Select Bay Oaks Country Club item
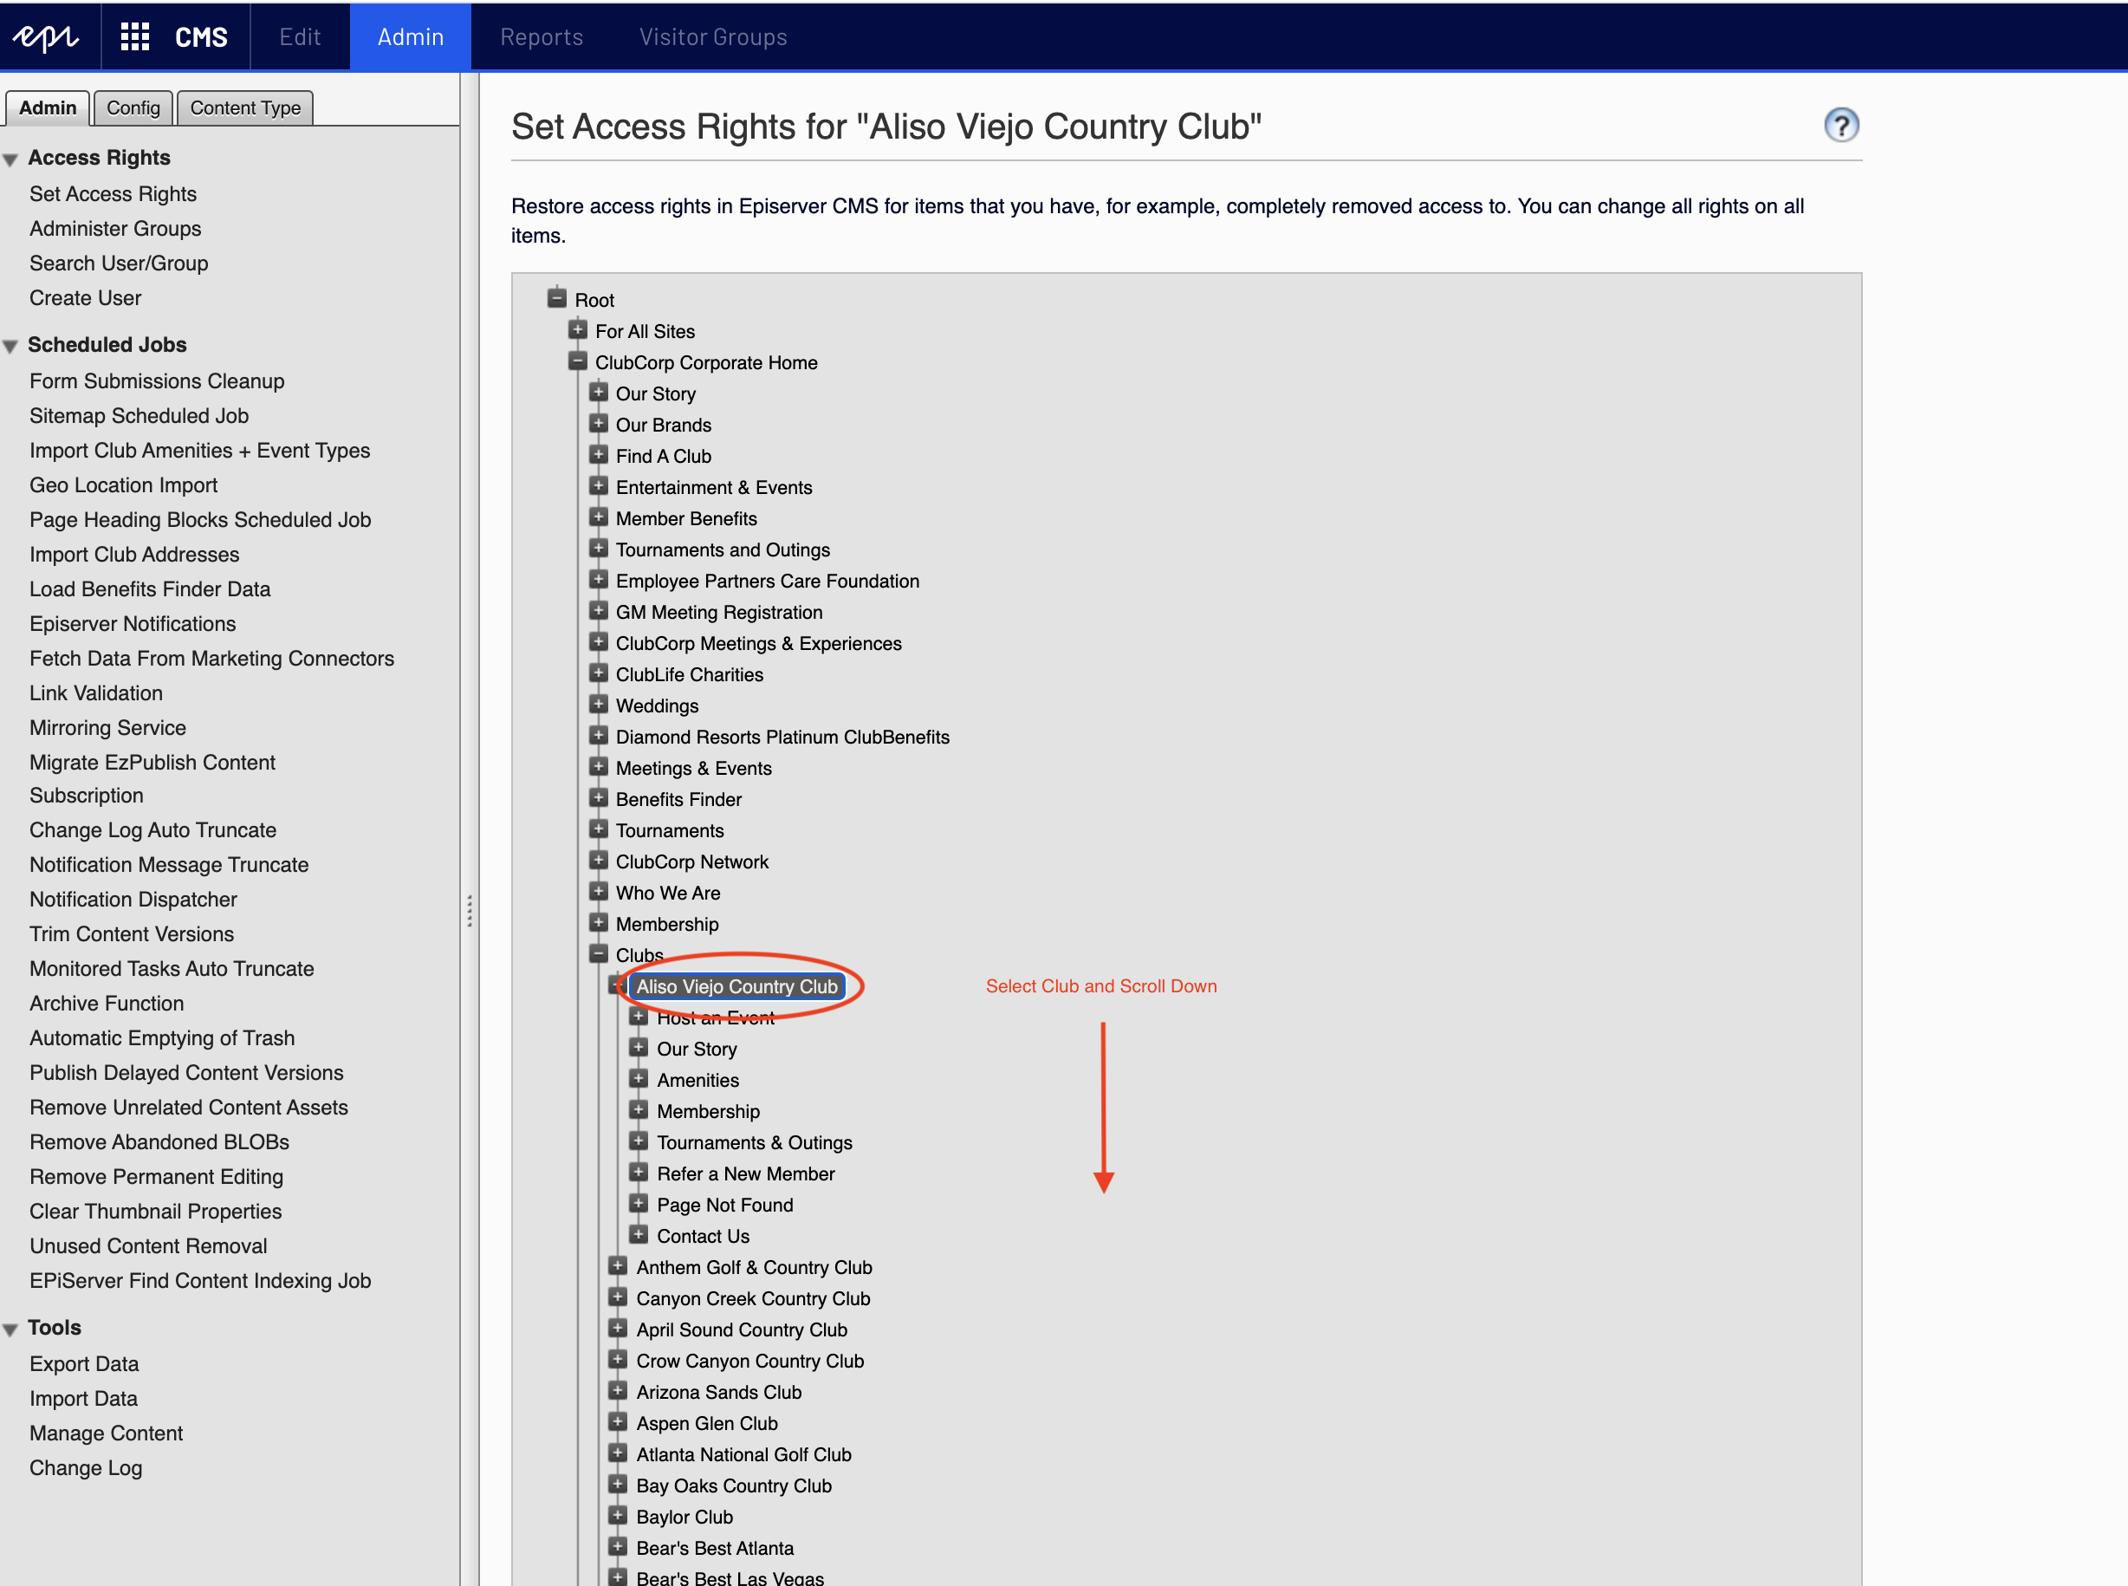This screenshot has width=2128, height=1586. pyautogui.click(x=734, y=1485)
